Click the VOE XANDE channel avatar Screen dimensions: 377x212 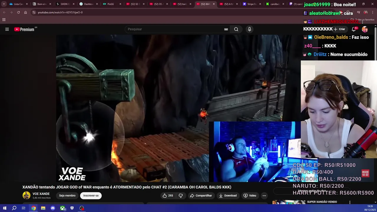27,196
